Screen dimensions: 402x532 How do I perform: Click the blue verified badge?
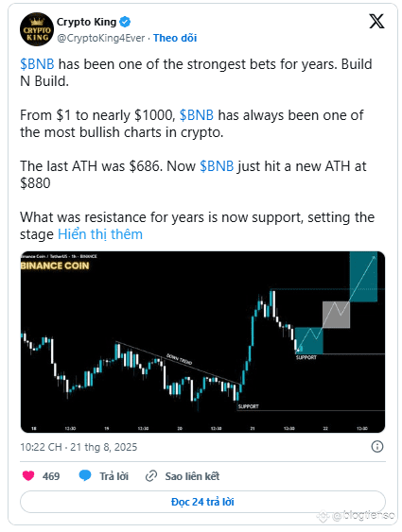click(x=125, y=22)
